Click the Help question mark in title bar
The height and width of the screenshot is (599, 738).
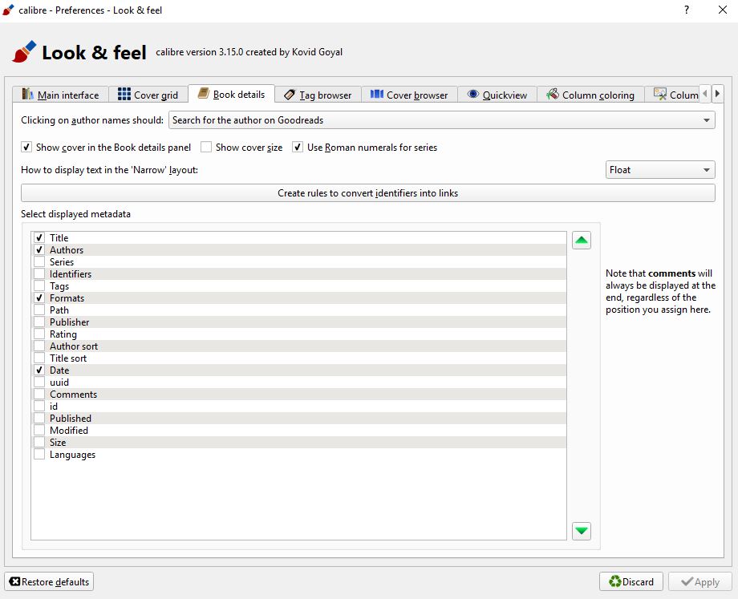687,10
